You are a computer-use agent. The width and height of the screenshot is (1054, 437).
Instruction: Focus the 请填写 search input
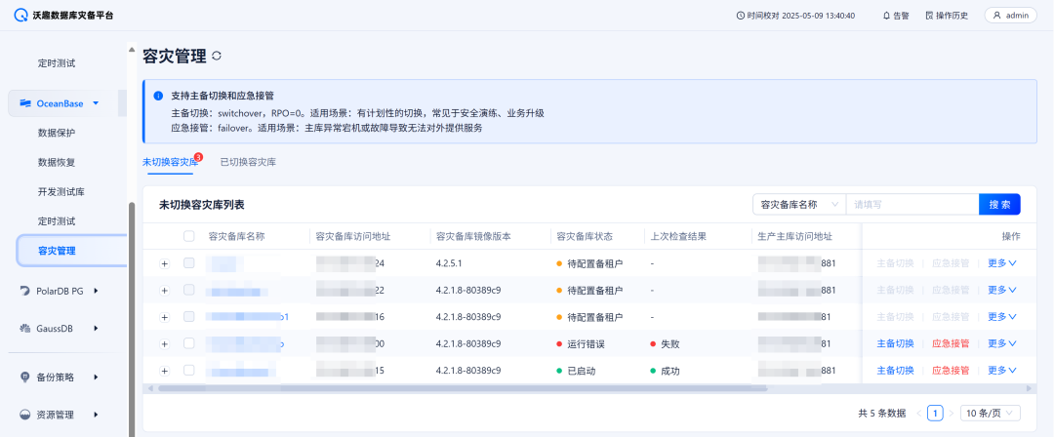pyautogui.click(x=912, y=205)
